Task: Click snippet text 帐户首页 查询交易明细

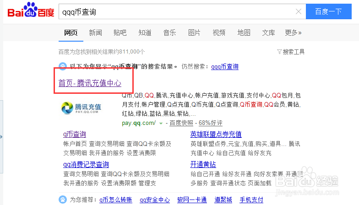Action: pos(94,144)
